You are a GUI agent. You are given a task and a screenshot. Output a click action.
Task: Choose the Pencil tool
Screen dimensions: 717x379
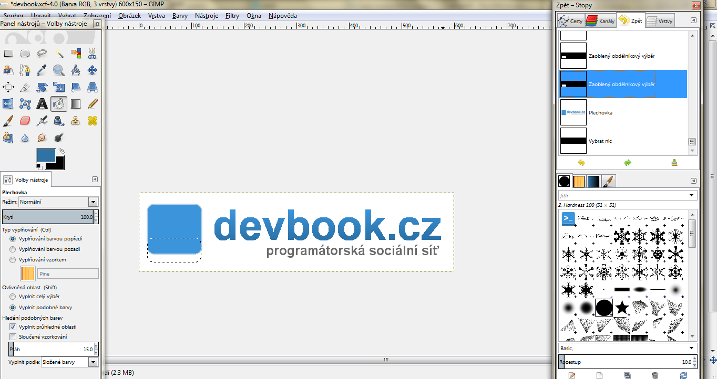[93, 103]
